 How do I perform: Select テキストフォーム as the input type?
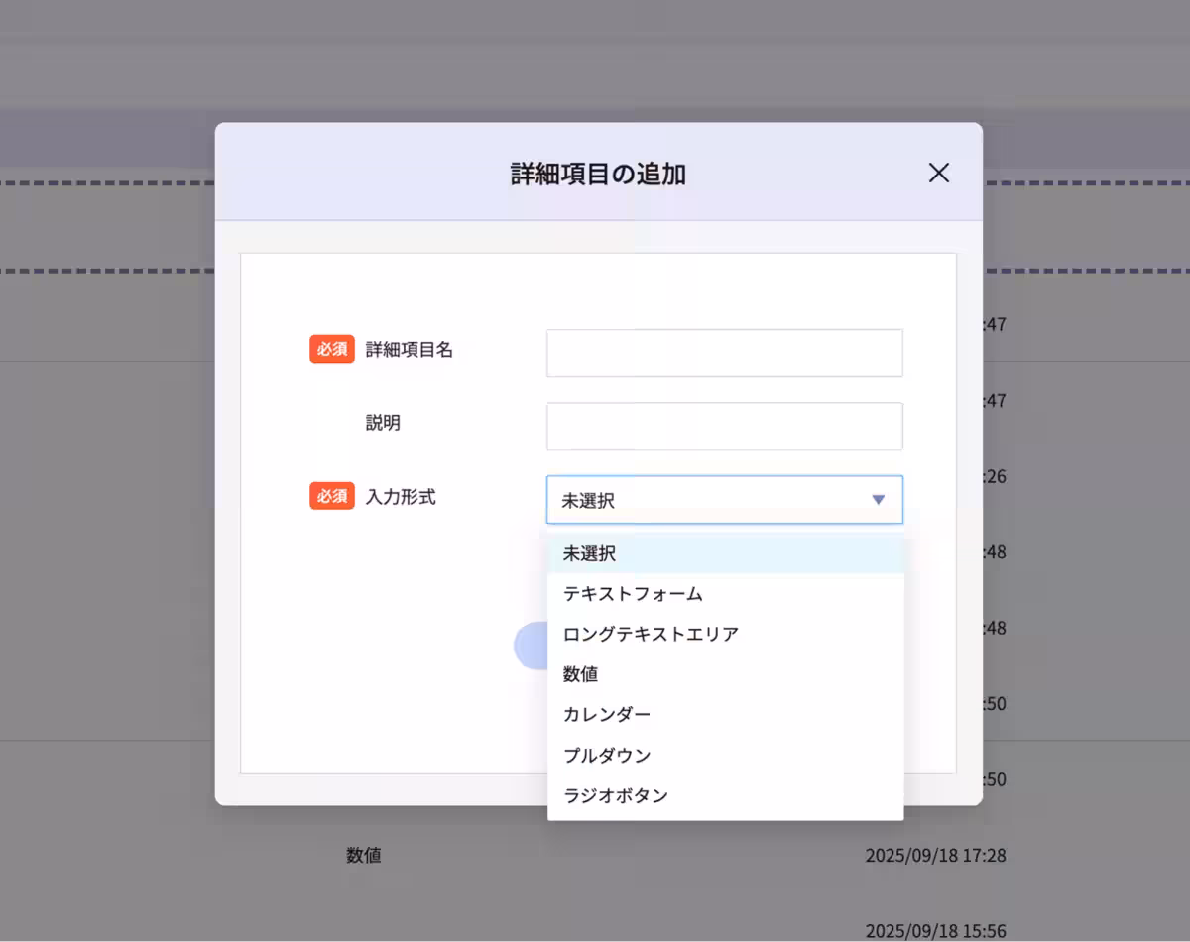(632, 593)
